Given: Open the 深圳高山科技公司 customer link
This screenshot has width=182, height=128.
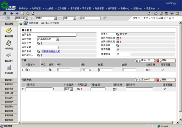Looking at the screenshot, I should (x=51, y=51).
